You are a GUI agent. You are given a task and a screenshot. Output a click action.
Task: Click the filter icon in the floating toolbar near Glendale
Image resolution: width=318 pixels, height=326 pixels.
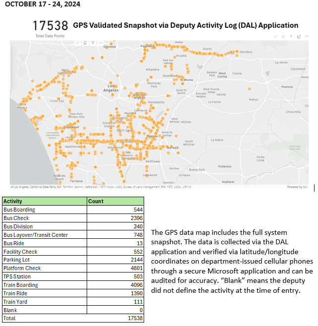(x=93, y=43)
